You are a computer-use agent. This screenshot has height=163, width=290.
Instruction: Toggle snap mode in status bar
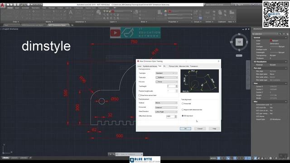[222, 158]
